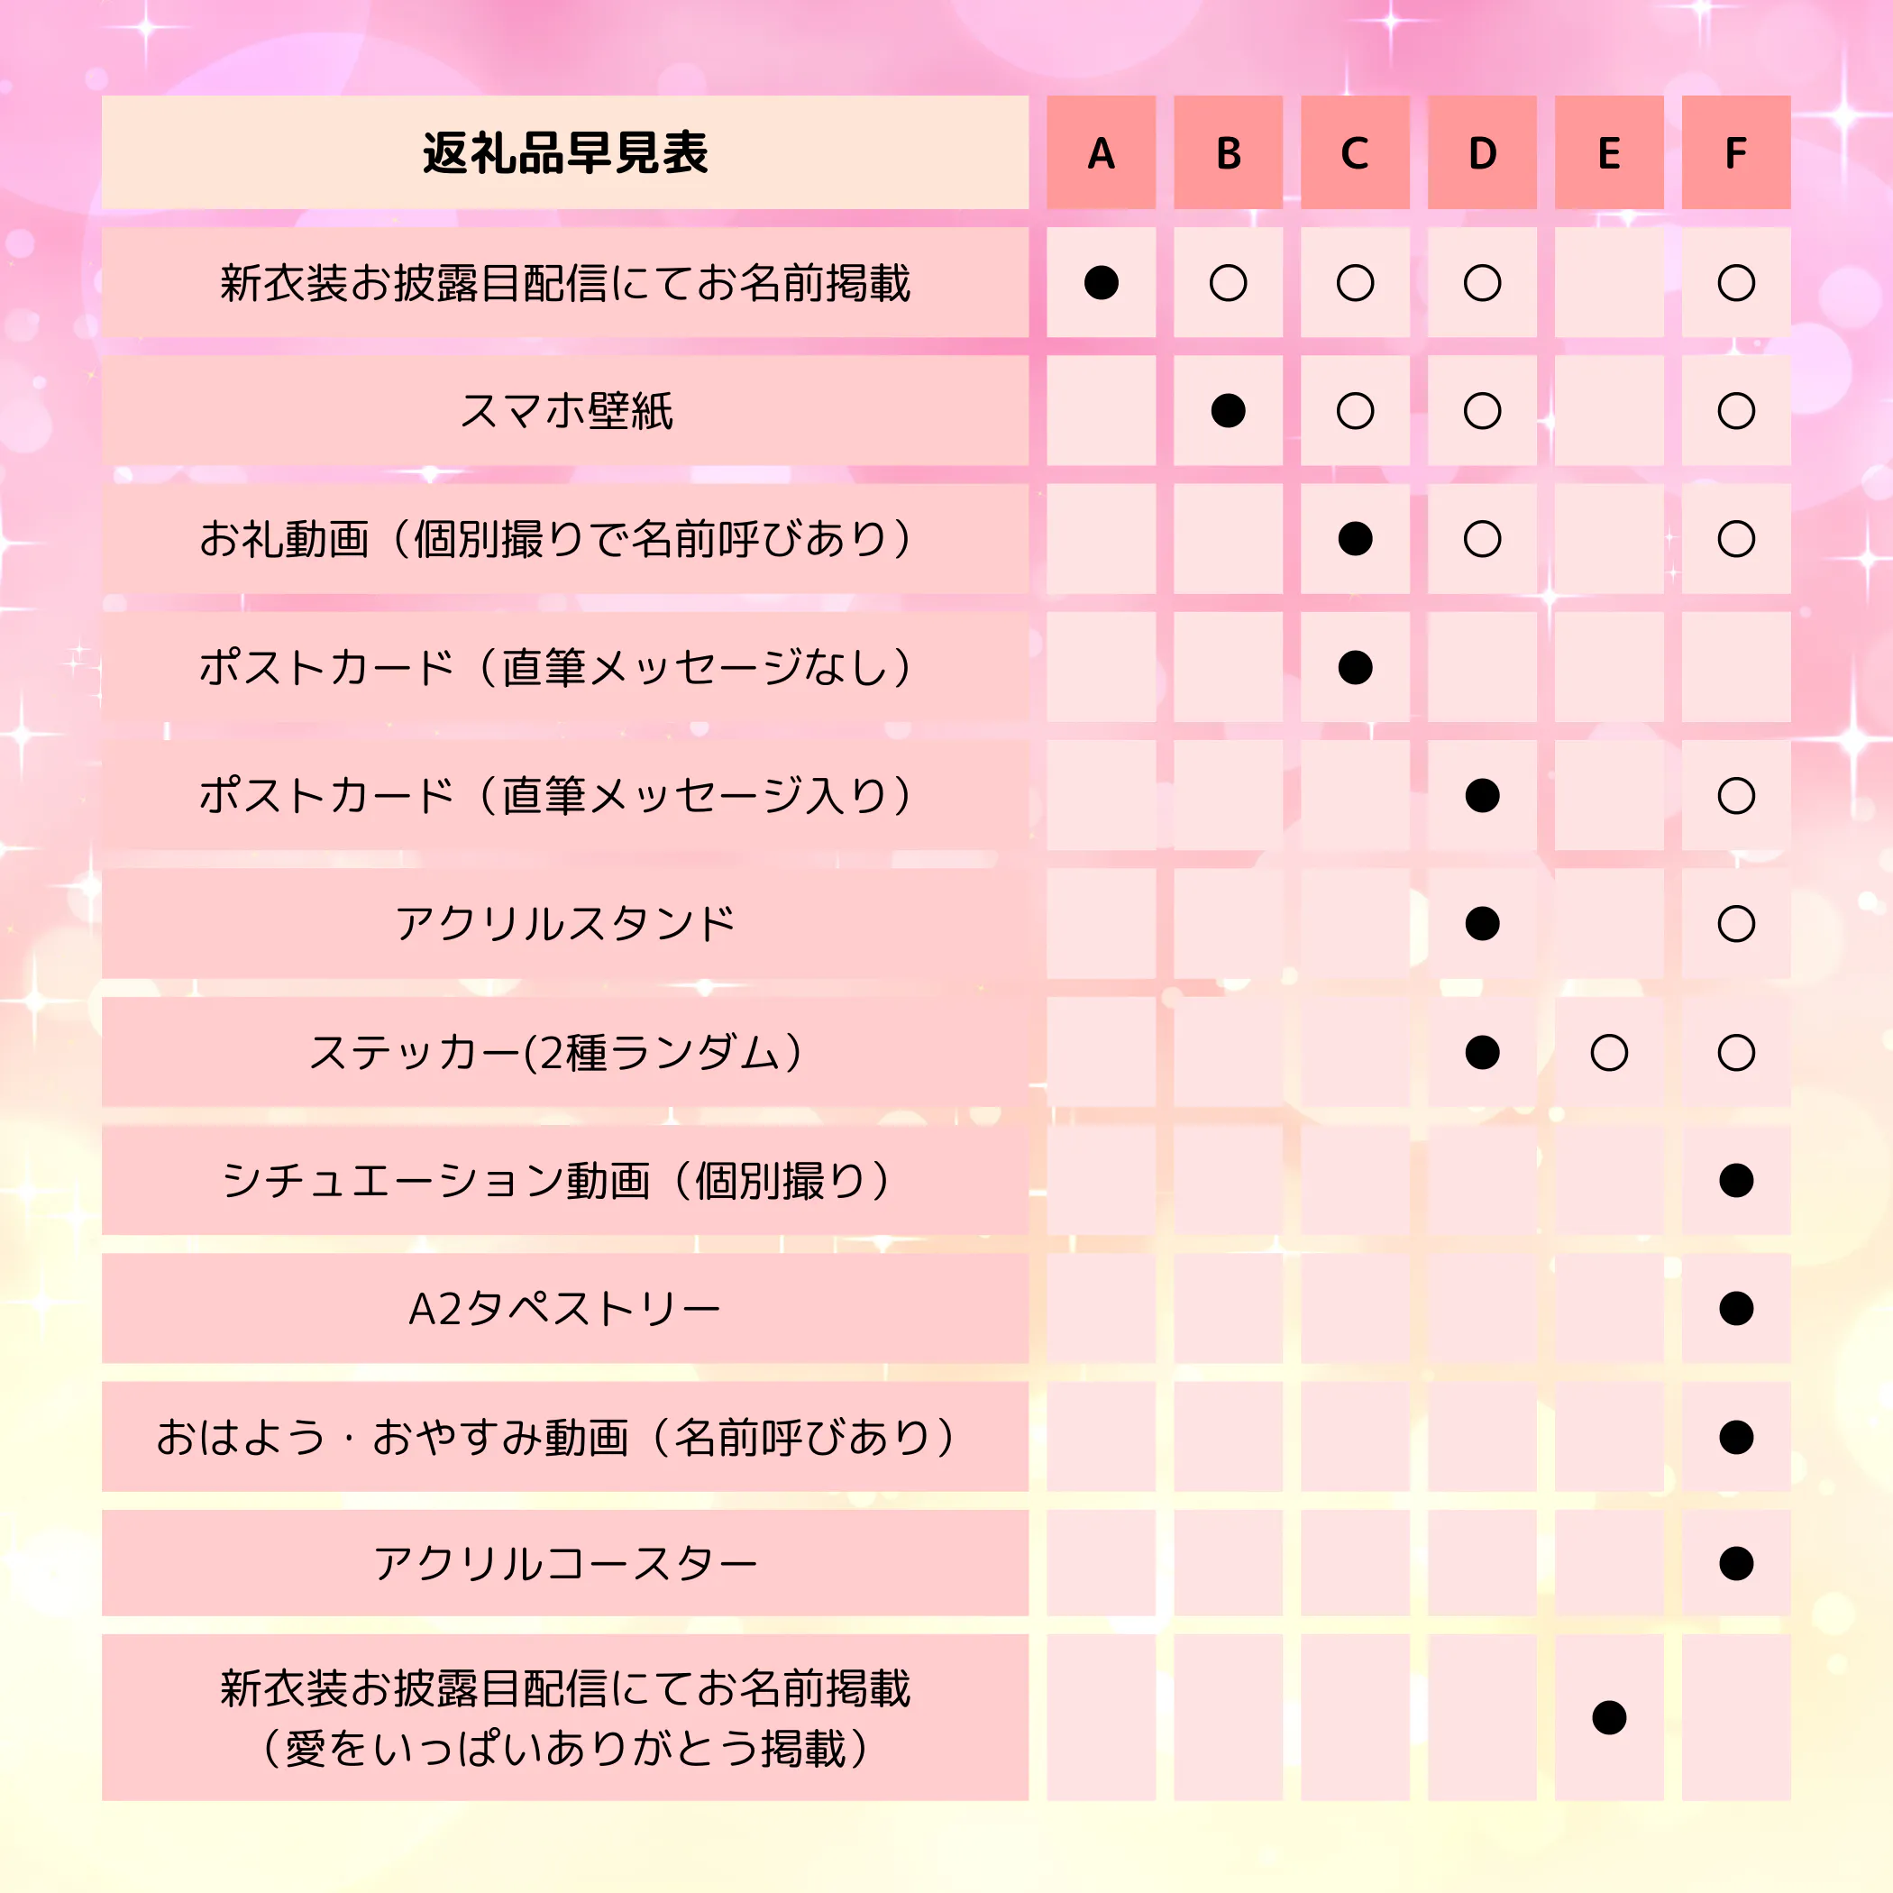Select the empty circle in column E, ステッカー row
This screenshot has width=1893, height=1893.
1609,1052
